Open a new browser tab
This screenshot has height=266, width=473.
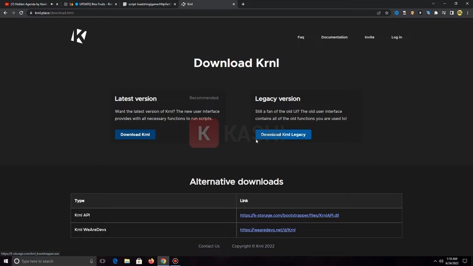243,4
